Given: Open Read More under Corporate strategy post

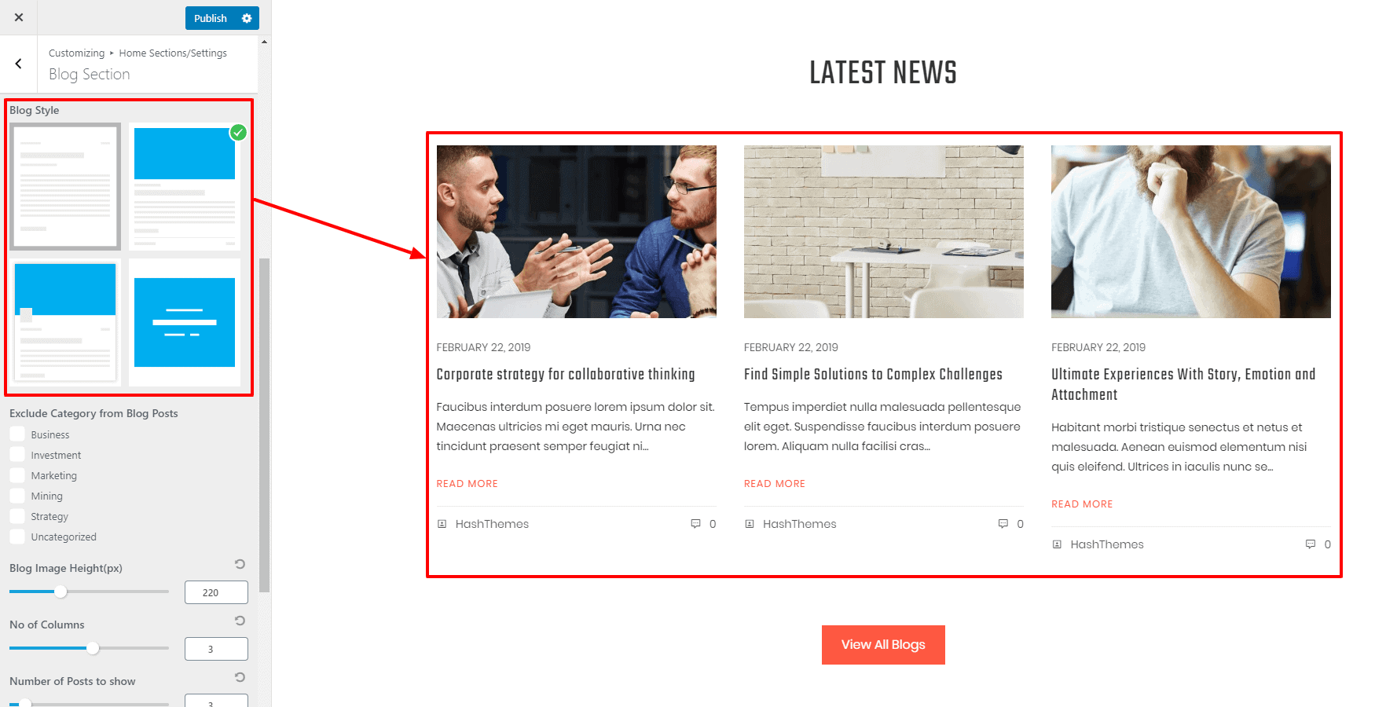Looking at the screenshot, I should coord(467,484).
